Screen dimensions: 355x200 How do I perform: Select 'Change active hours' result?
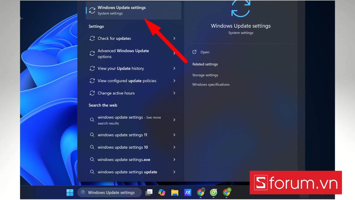pyautogui.click(x=133, y=93)
